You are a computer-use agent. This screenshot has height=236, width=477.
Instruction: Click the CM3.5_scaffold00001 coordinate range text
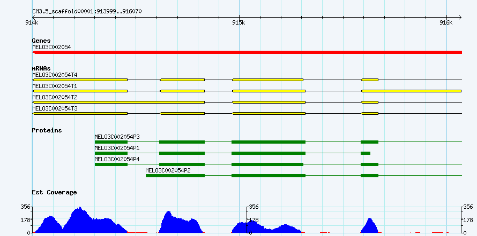(87, 12)
